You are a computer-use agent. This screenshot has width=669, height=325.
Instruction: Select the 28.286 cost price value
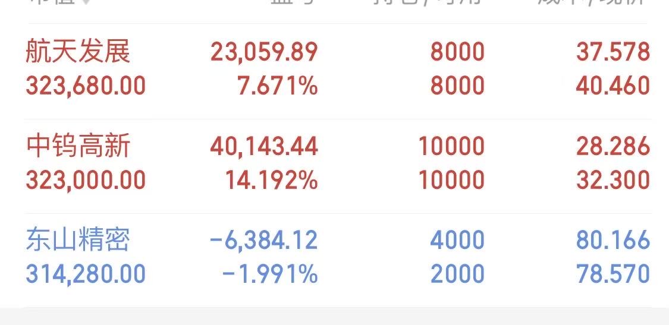pyautogui.click(x=613, y=146)
